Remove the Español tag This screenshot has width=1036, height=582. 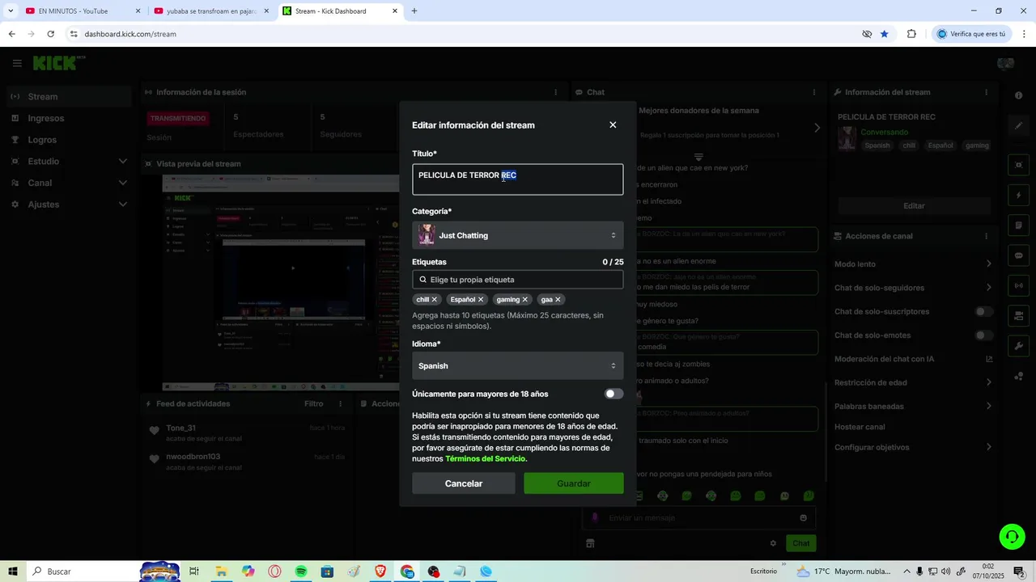[481, 300]
